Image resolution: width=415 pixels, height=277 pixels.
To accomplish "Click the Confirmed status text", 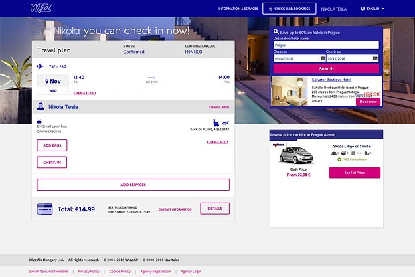I will pos(134,52).
